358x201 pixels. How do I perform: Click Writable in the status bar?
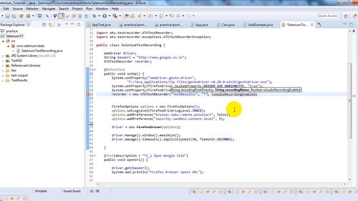41,191
